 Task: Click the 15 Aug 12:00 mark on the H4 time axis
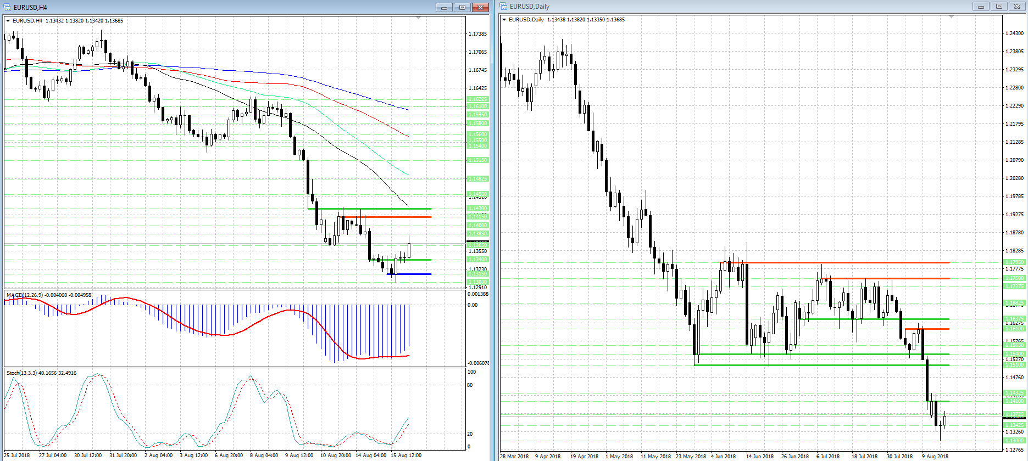[406, 456]
